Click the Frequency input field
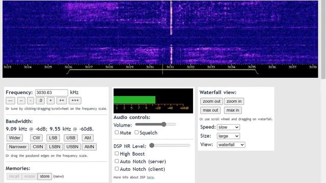This screenshot has height=183, width=326. 51,93
